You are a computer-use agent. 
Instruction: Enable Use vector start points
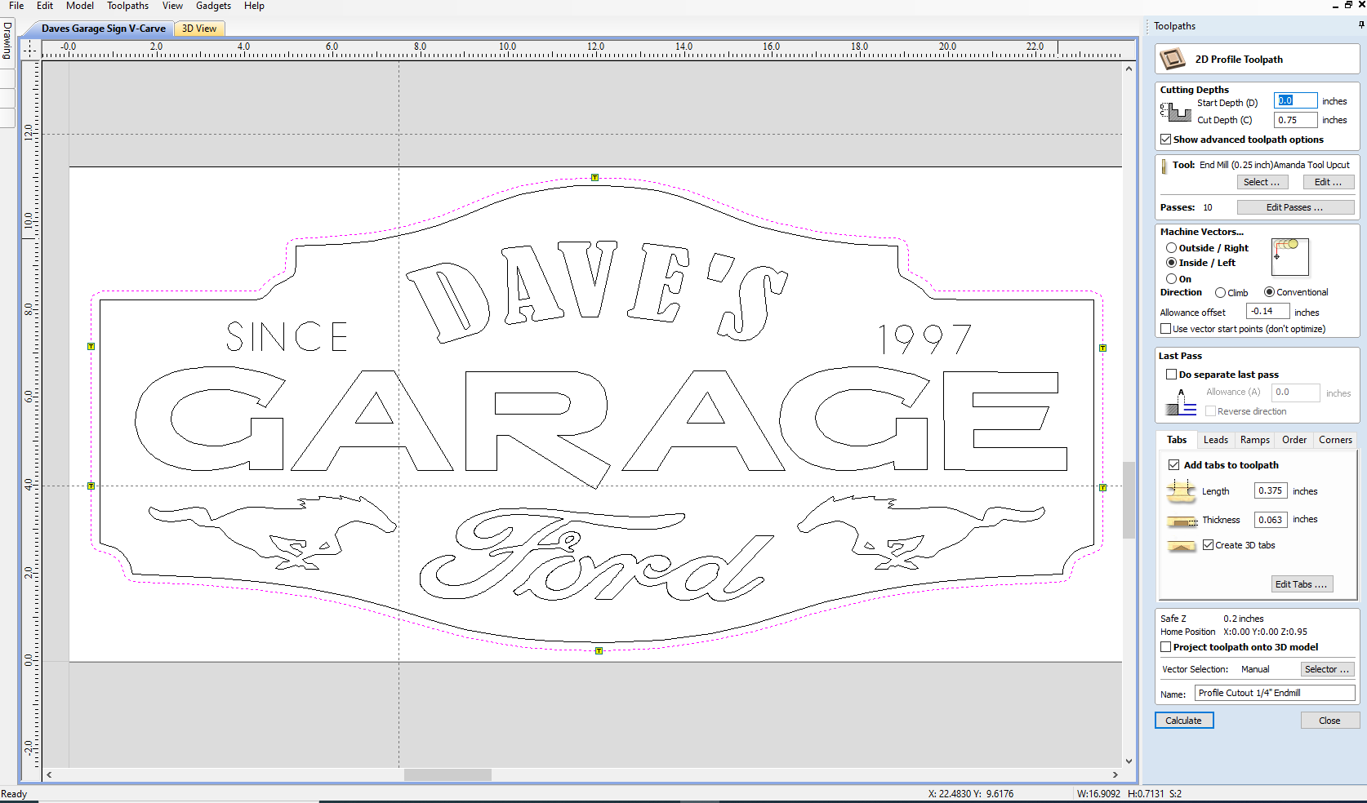1166,329
